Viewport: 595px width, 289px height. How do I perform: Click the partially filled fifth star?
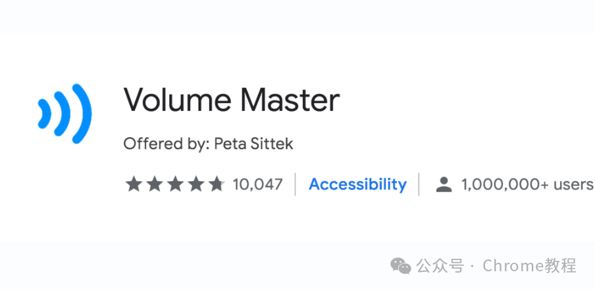tap(217, 184)
